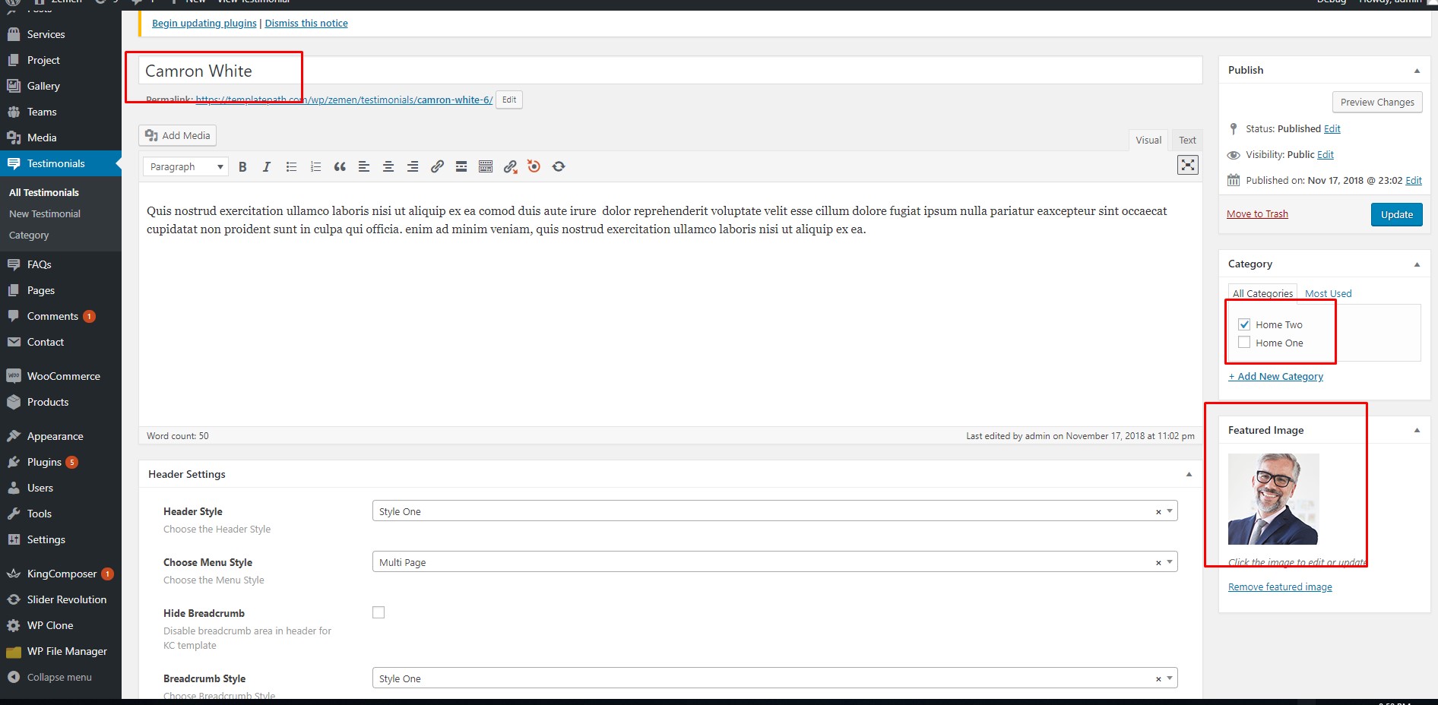Click the Update button
1438x705 pixels.
point(1396,214)
